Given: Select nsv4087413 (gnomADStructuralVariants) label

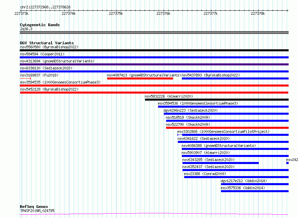Looking at the screenshot, I should pos(144,75).
